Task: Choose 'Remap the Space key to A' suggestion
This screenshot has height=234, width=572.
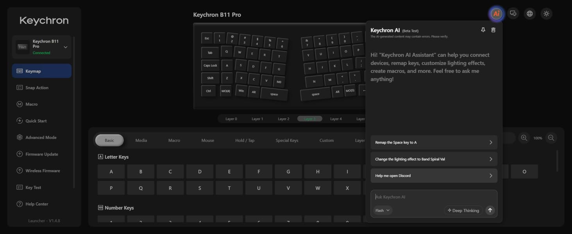Action: point(434,142)
